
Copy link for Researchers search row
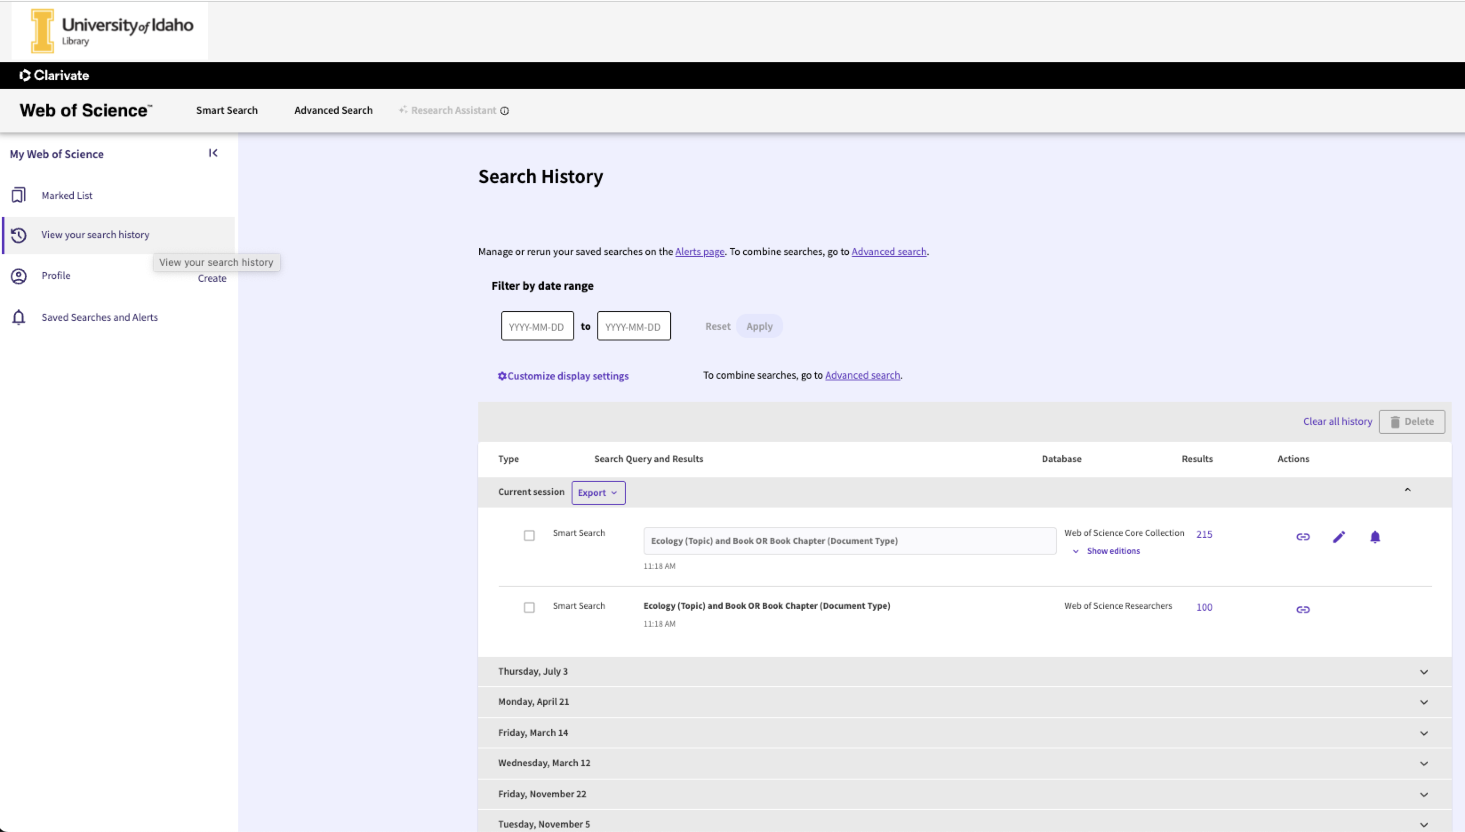[1303, 610]
